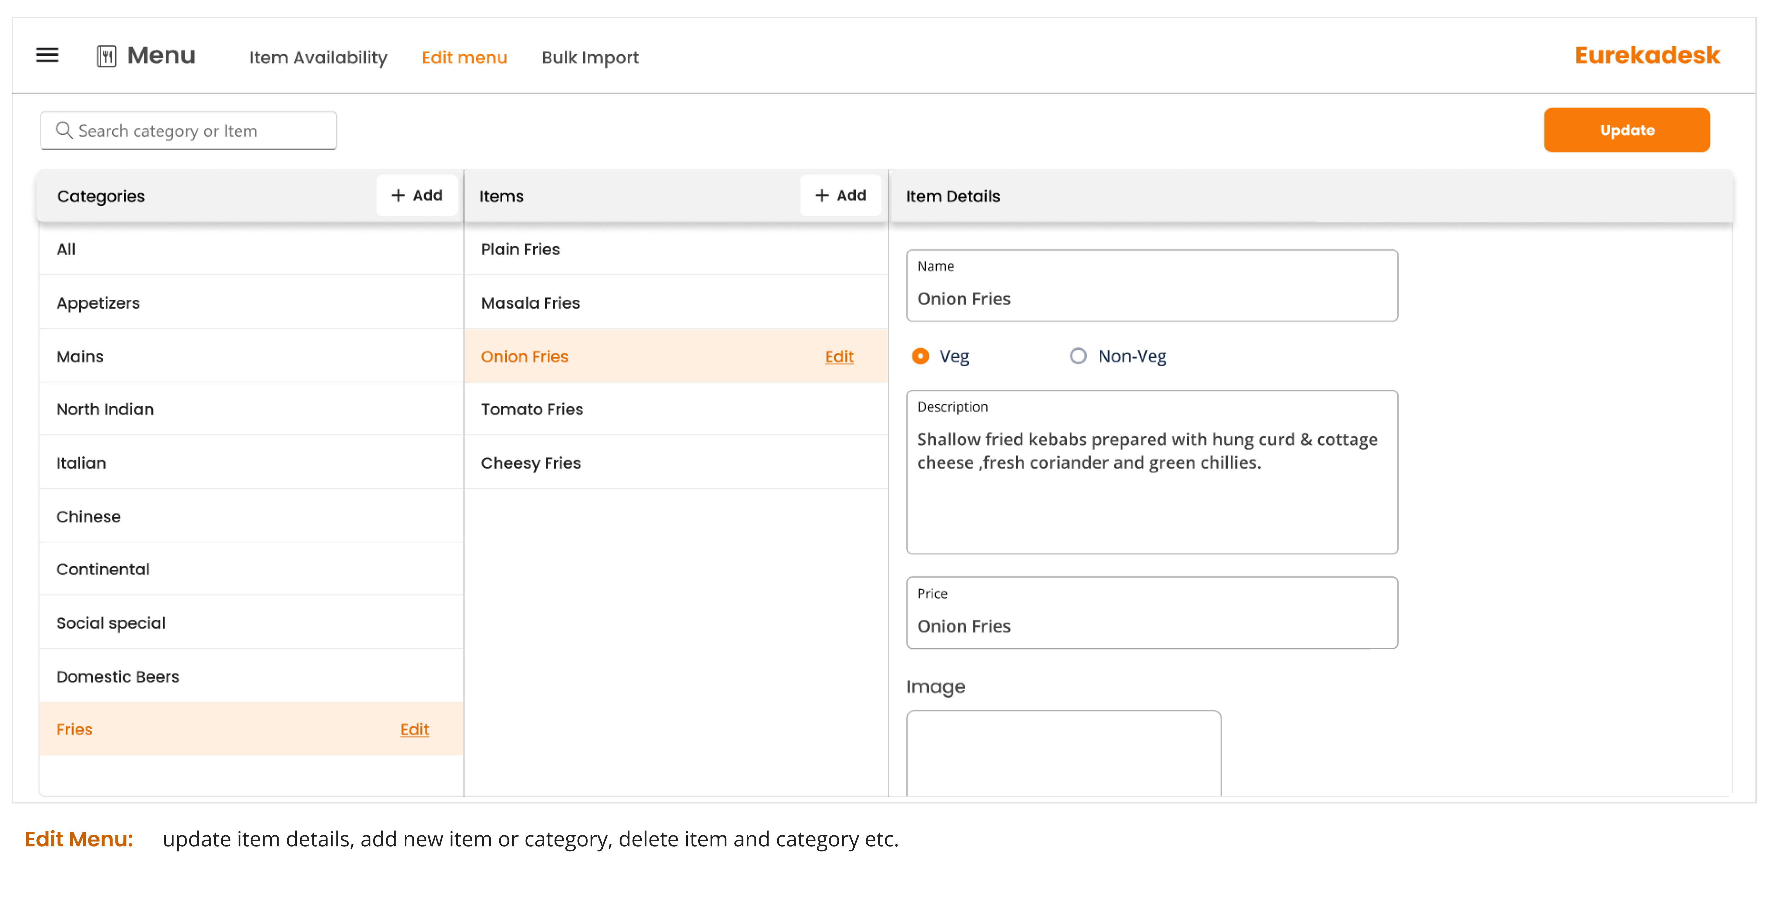Select the Fries category
Viewport: 1771px width, 901px height.
coord(252,729)
